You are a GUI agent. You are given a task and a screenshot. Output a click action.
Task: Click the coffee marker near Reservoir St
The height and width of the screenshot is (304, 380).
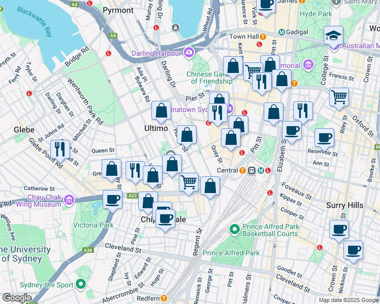324,137
